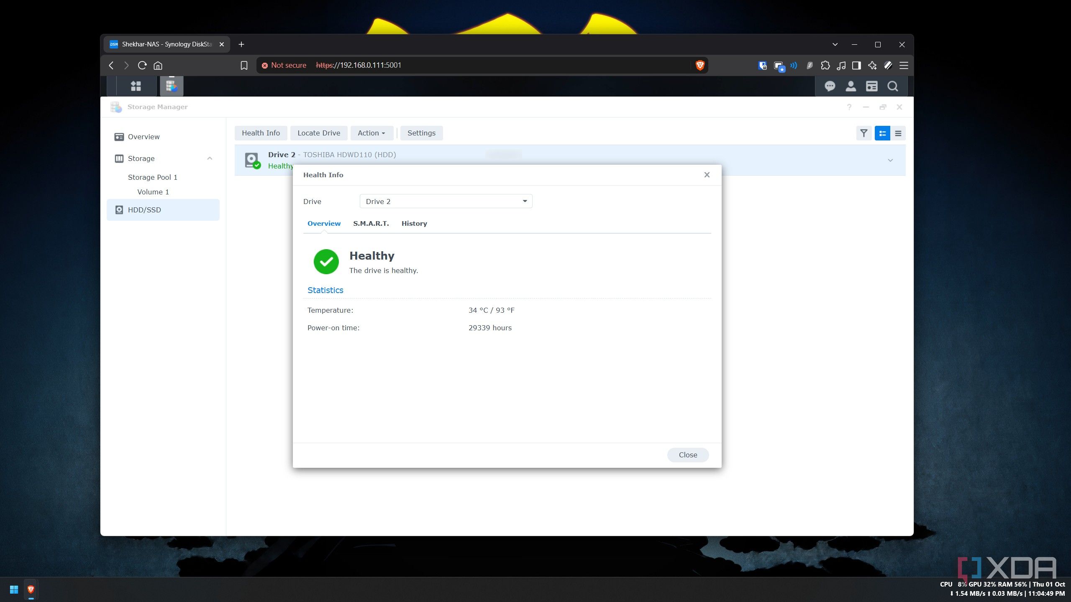The height and width of the screenshot is (602, 1071).
Task: Click filter funnel icon in Storage Manager
Action: [863, 133]
